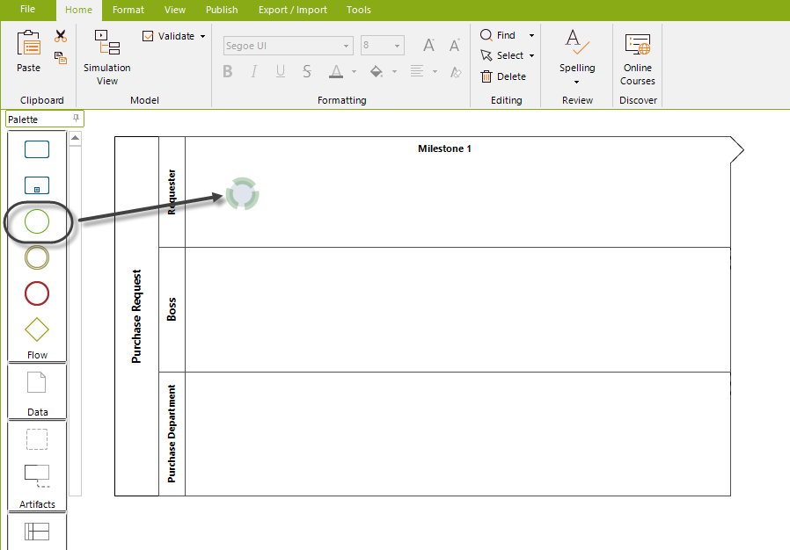Switch to the Format tab
790x550 pixels.
coord(128,10)
